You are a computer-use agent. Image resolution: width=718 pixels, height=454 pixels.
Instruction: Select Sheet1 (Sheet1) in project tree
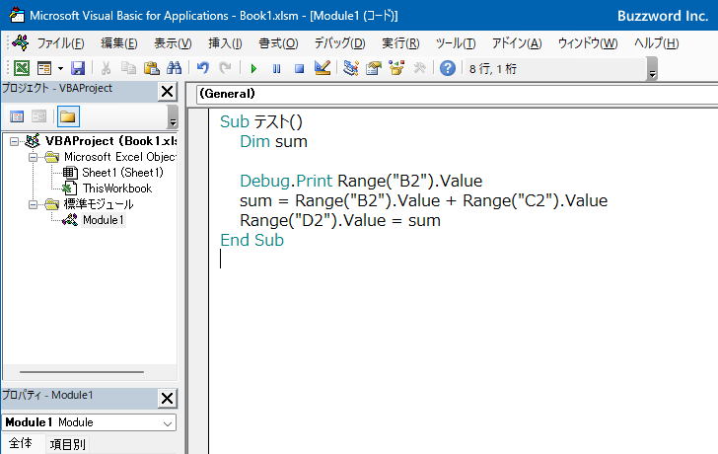[122, 173]
